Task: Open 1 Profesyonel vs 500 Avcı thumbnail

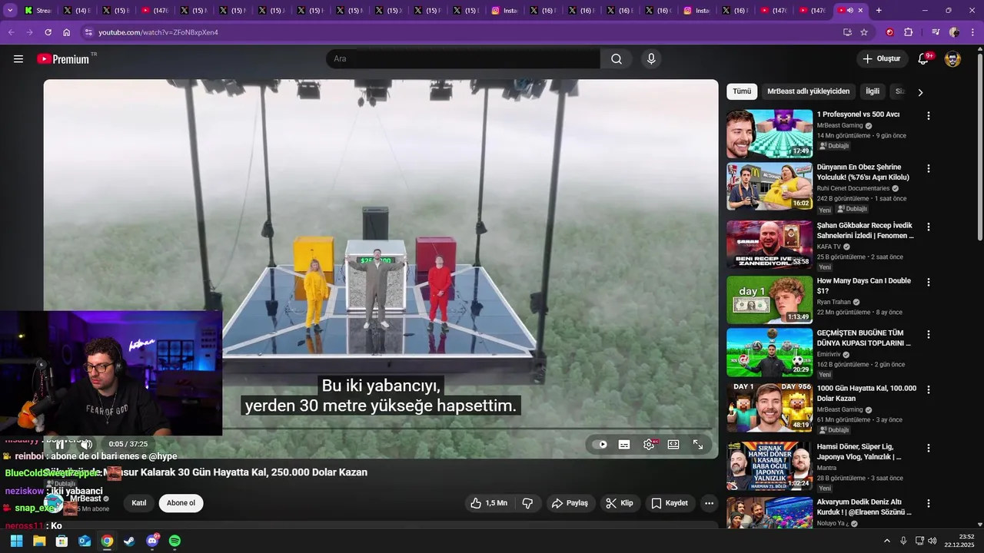Action: pos(770,134)
